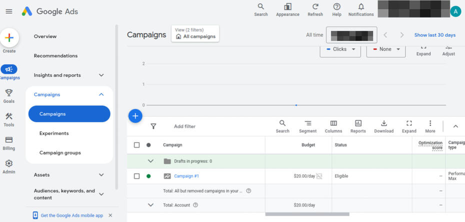Click Show last 30 days link

[434, 35]
